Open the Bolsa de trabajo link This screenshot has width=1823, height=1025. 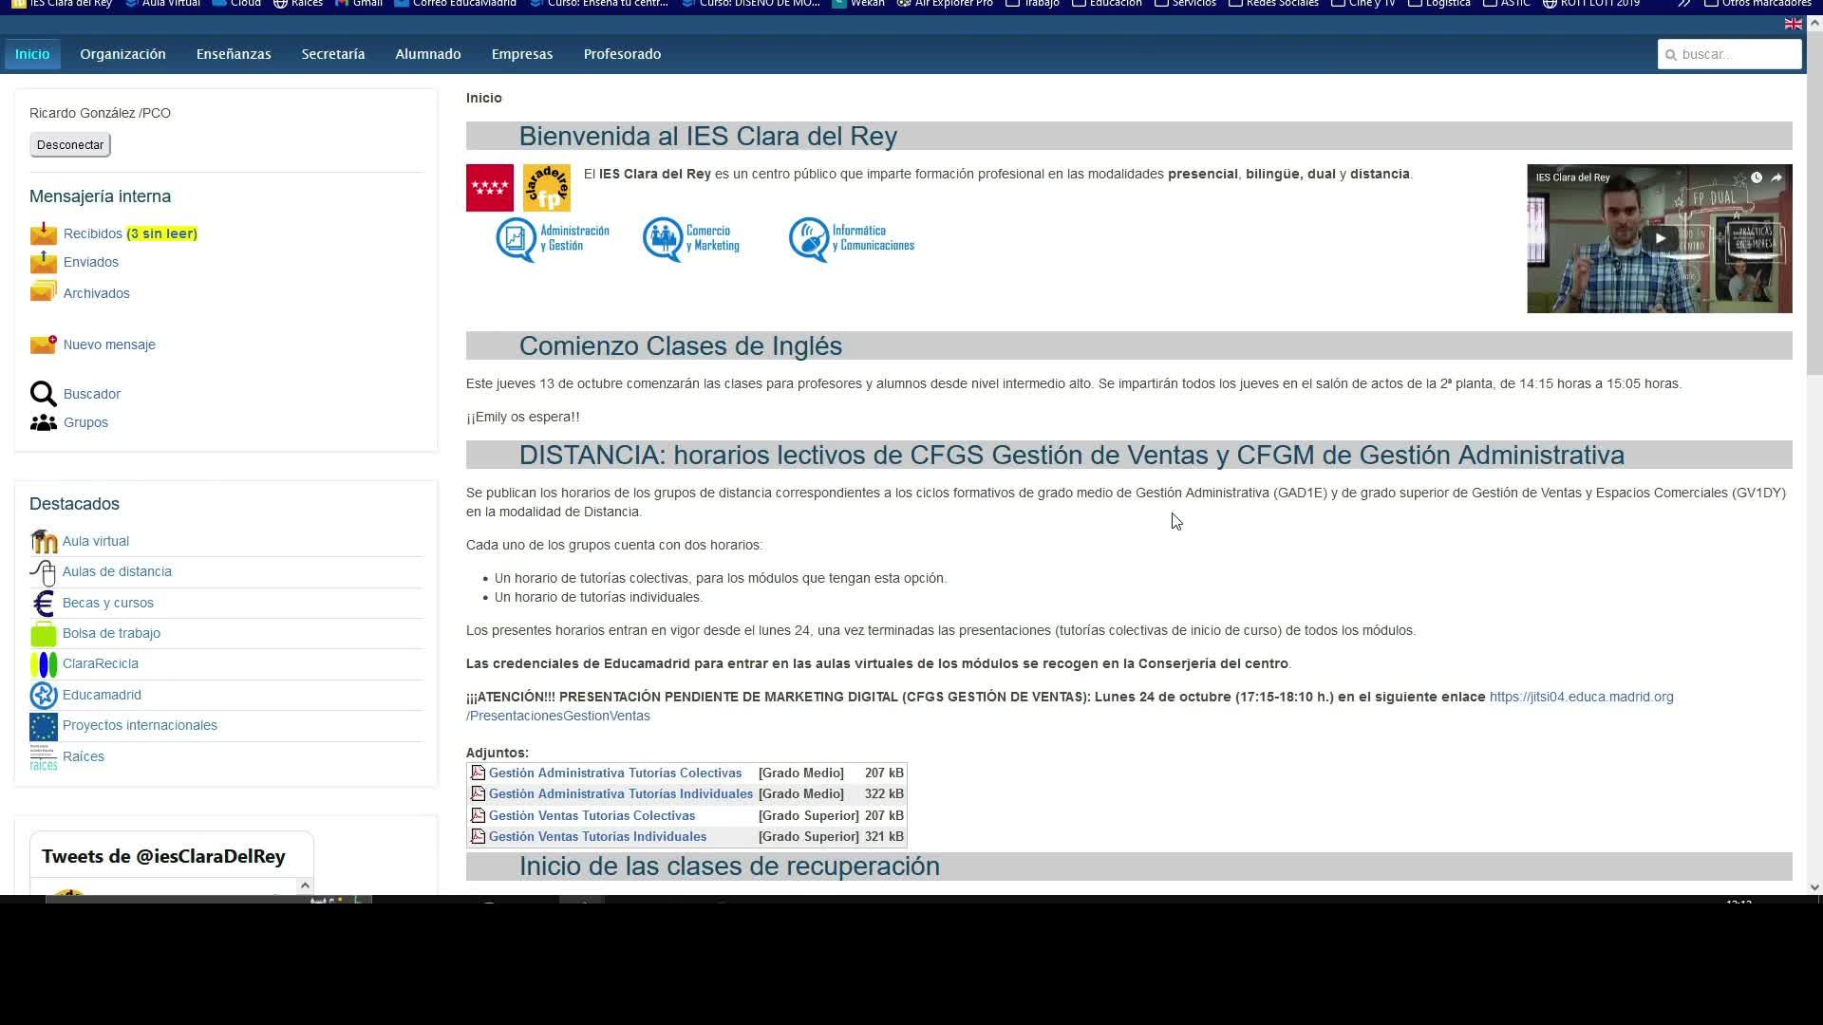click(111, 633)
